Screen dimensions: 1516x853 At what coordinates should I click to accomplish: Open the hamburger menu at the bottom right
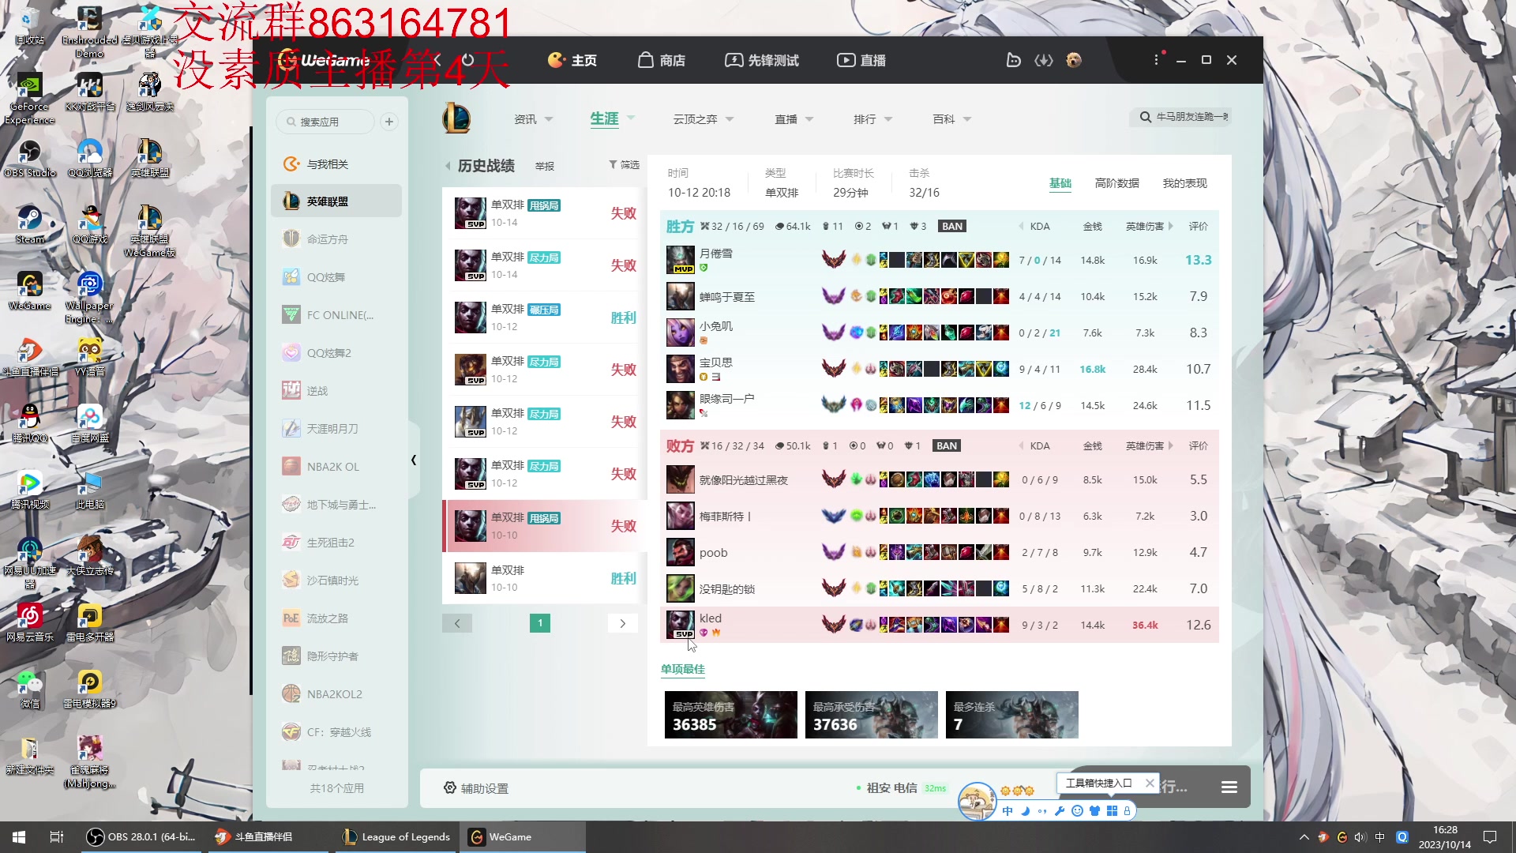coord(1229,787)
